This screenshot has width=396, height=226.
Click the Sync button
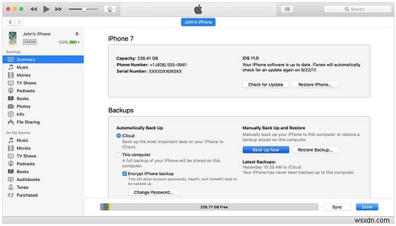[x=337, y=207]
